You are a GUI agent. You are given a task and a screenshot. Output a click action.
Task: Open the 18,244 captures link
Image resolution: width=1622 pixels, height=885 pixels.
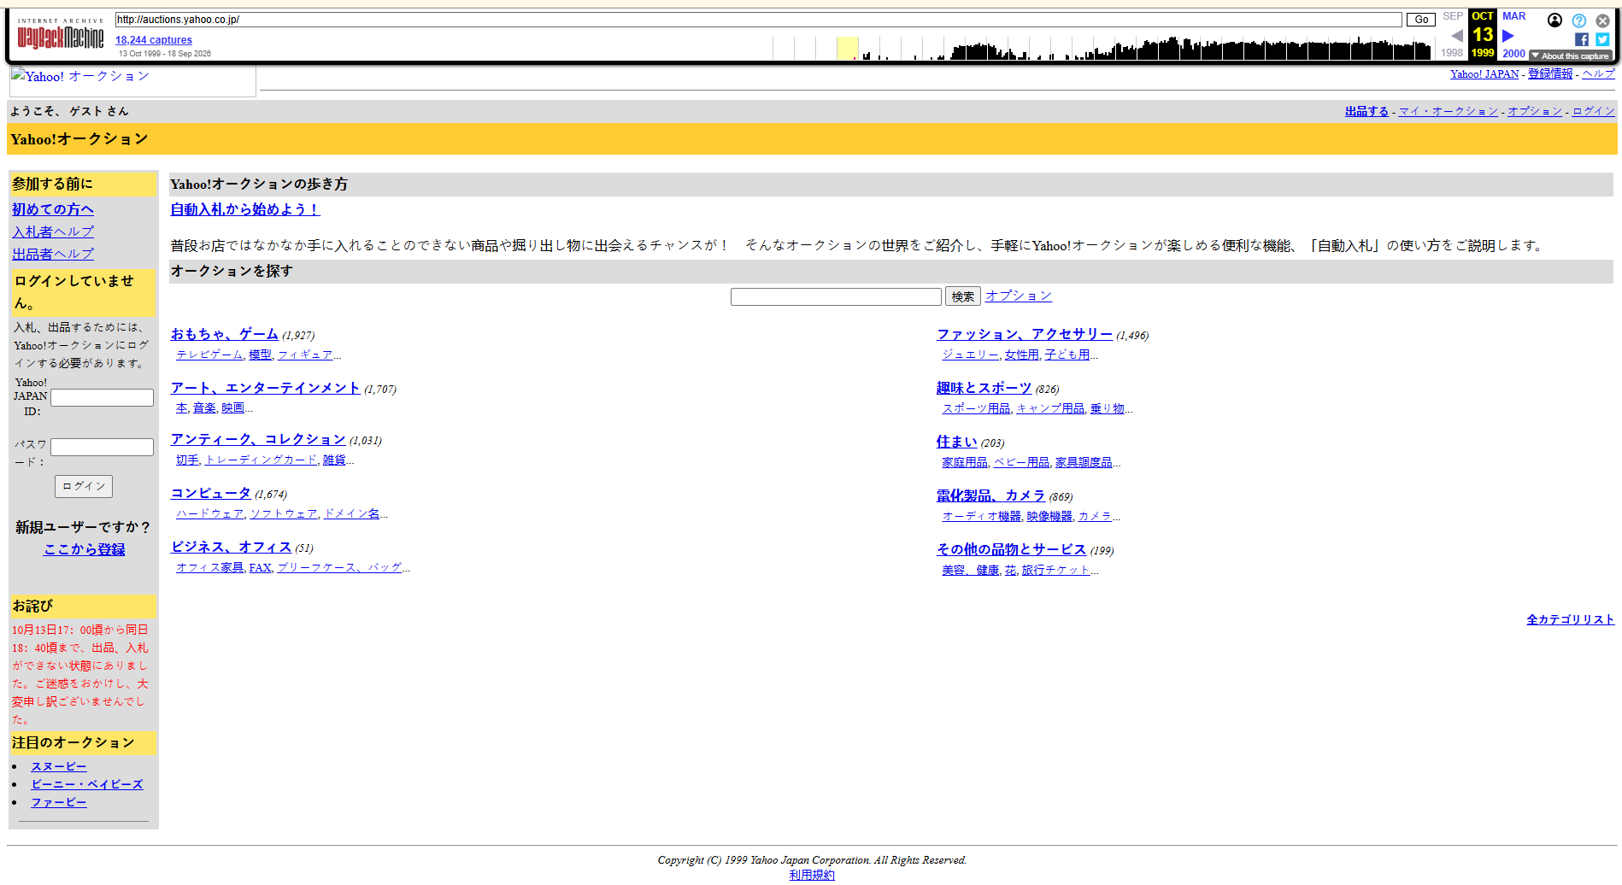click(154, 40)
